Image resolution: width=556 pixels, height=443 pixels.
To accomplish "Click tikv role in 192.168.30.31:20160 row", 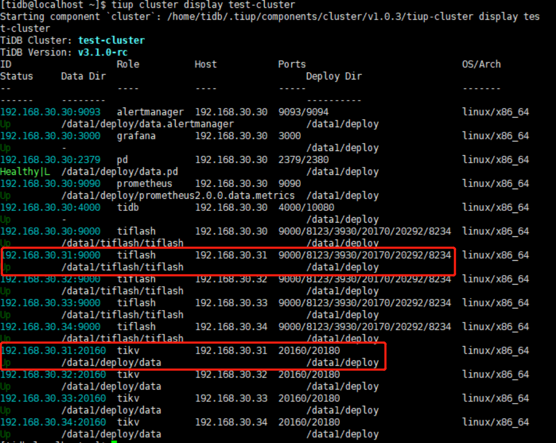I will [x=128, y=351].
